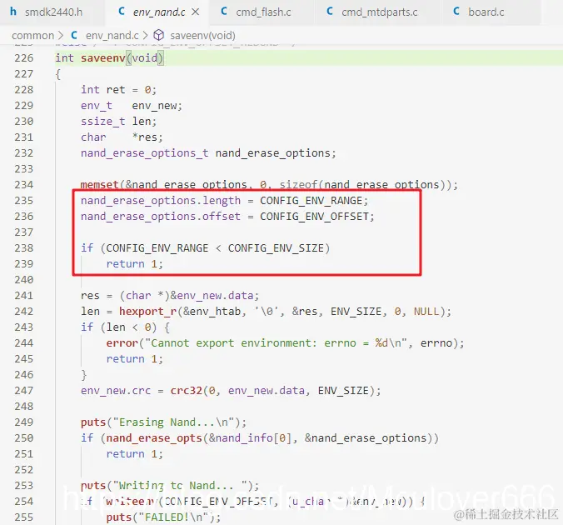Select the env_nand.c editor tab
563x525 pixels.
(x=159, y=12)
